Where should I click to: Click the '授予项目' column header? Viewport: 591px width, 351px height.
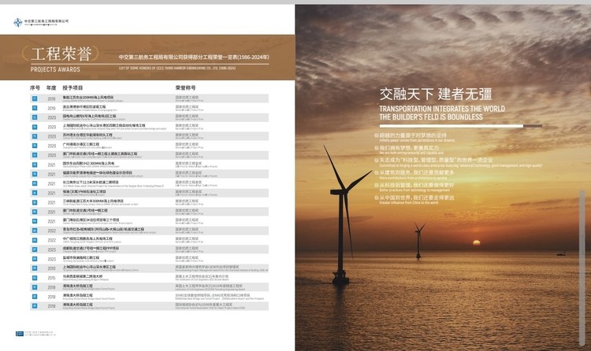72,88
